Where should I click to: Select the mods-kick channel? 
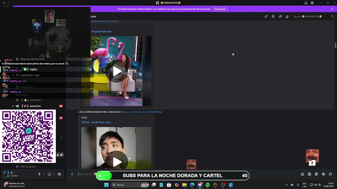[x=27, y=87]
